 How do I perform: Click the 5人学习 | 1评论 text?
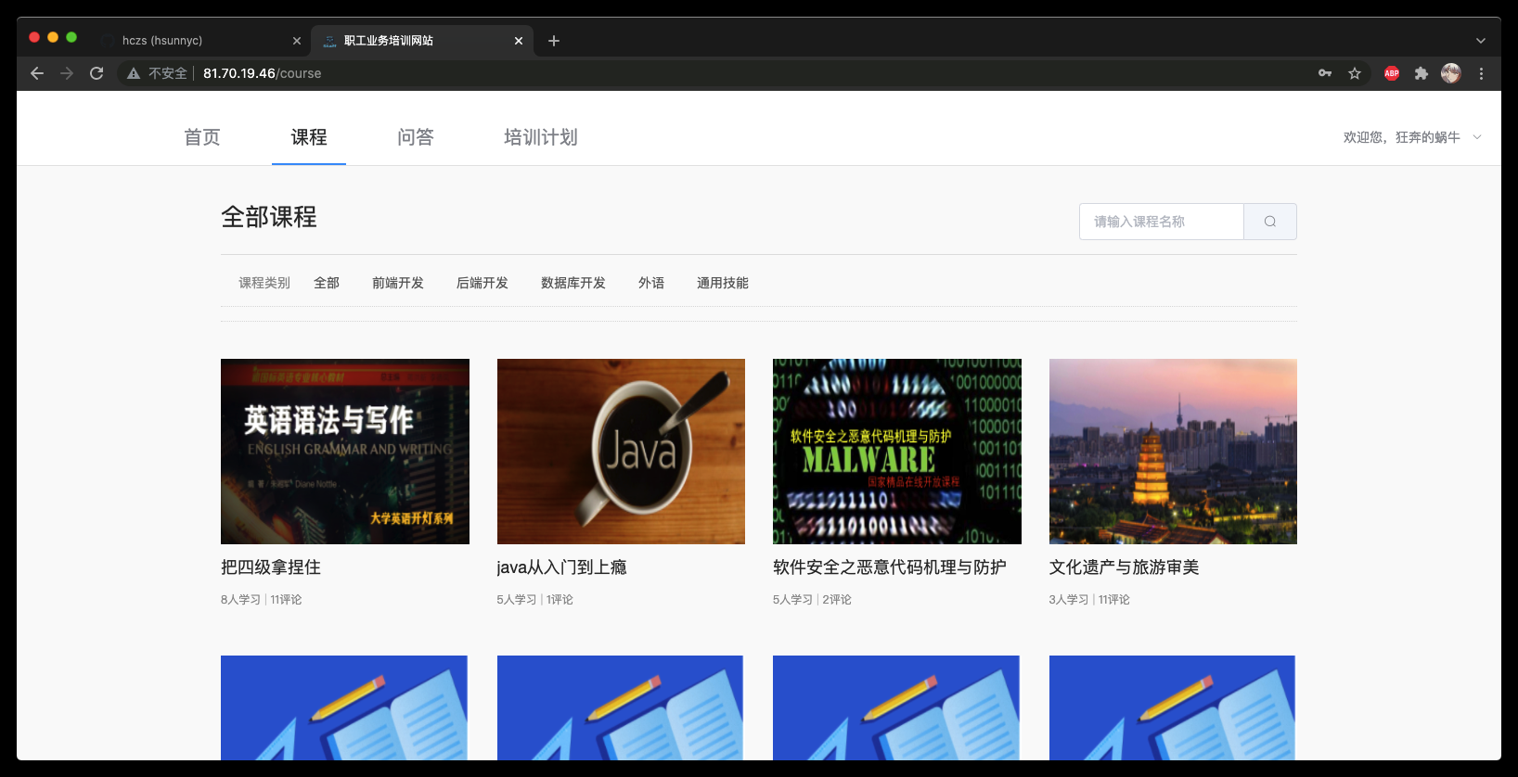point(535,600)
